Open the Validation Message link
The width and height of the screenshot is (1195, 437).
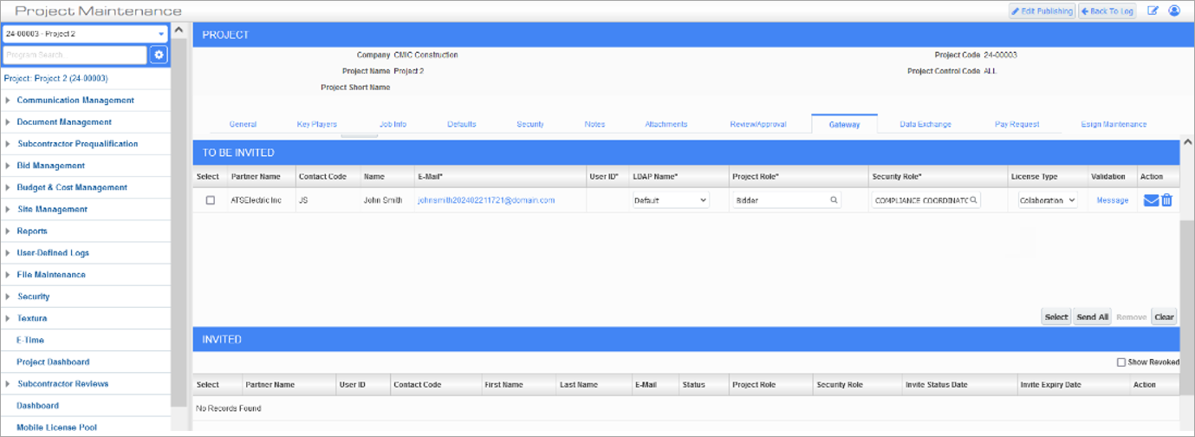click(1112, 200)
